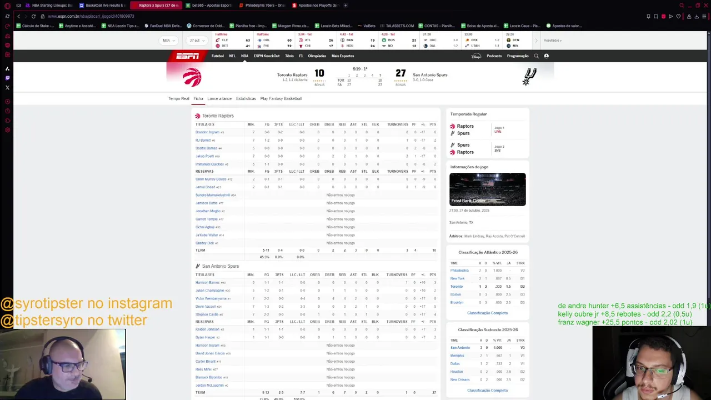Take a snapshot with the toolbar icon
Image resolution: width=711 pixels, height=400 pixels.
coord(656,16)
